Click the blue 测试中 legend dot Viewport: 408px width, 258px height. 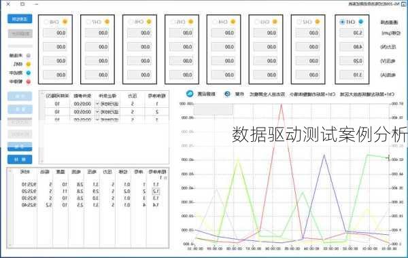pos(29,73)
